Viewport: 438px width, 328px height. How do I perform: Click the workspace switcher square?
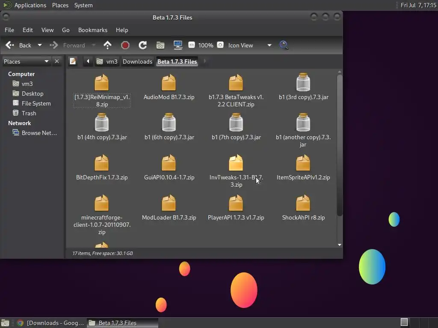pos(404,322)
